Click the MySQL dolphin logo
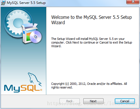 point(23,82)
